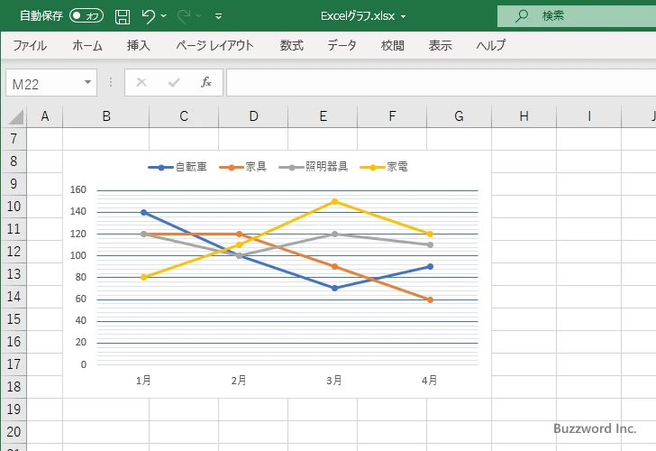Select column B header
The image size is (656, 451).
pyautogui.click(x=106, y=116)
